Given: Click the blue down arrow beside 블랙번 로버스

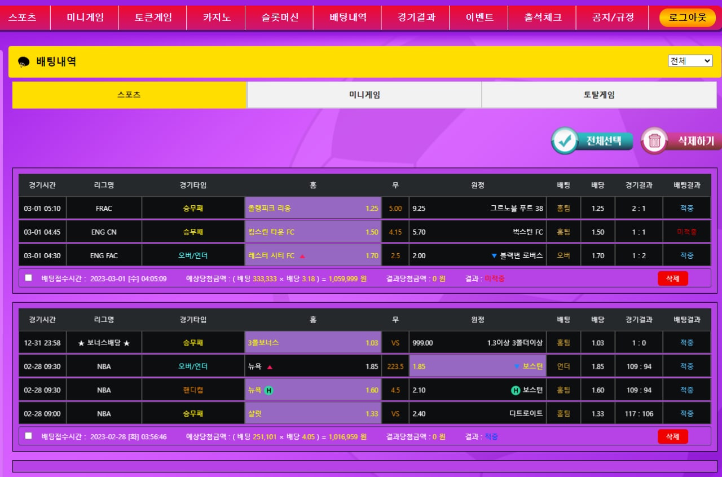Looking at the screenshot, I should point(494,256).
